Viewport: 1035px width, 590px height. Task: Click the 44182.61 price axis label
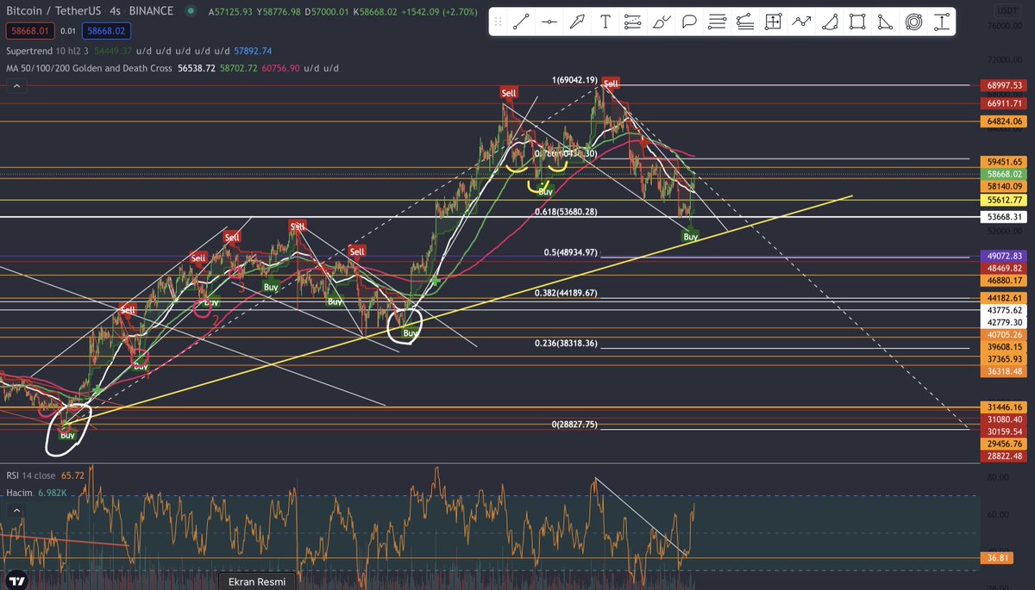(x=1006, y=297)
